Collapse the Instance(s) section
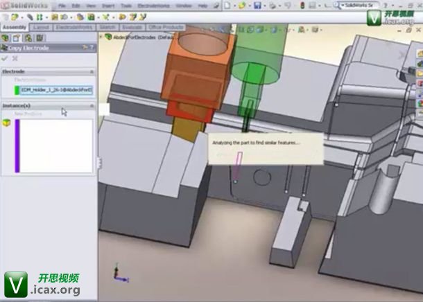Screen dimensions: 423x302 (92, 106)
